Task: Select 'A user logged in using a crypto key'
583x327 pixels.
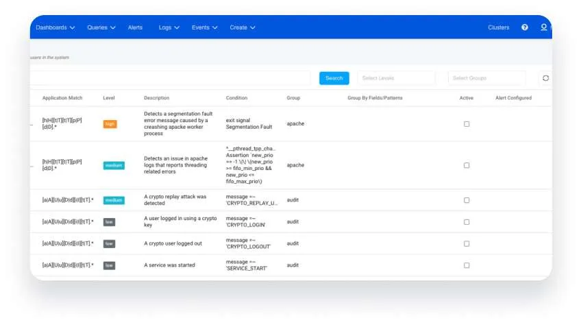Action: pyautogui.click(x=180, y=221)
